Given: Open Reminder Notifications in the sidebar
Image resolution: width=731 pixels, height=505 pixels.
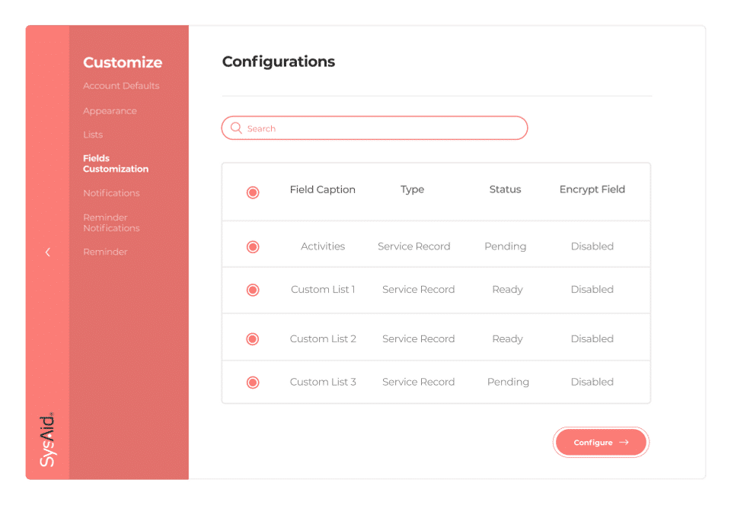Looking at the screenshot, I should coord(111,223).
